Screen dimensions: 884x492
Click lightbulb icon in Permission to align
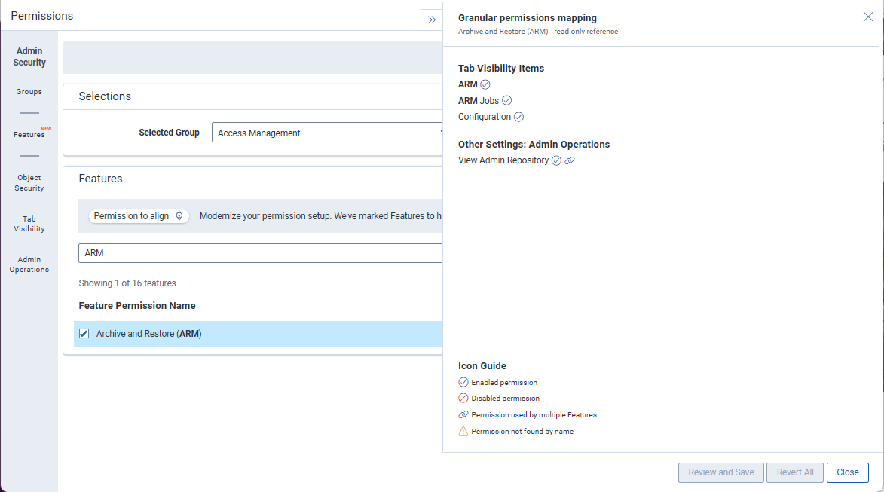pos(179,215)
